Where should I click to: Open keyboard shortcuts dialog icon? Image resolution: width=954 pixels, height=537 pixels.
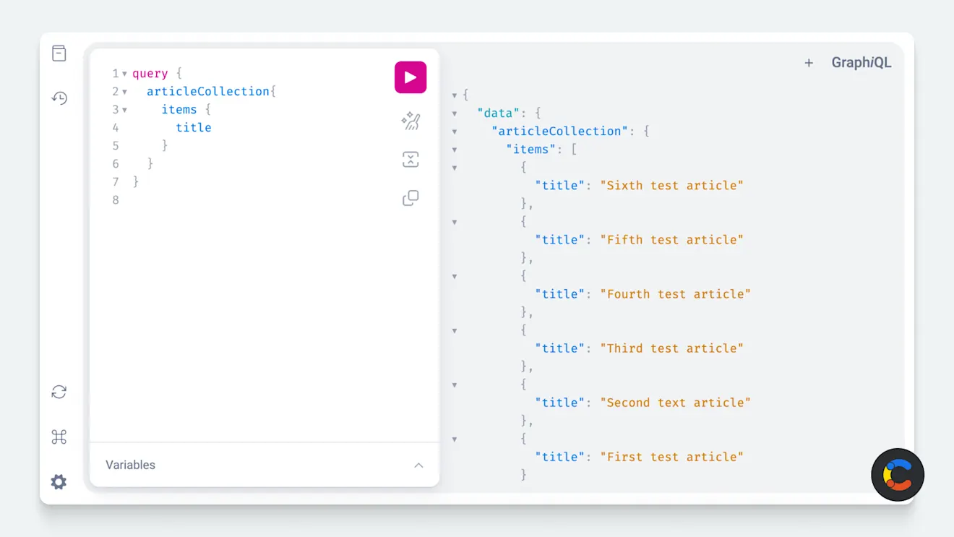click(x=59, y=437)
